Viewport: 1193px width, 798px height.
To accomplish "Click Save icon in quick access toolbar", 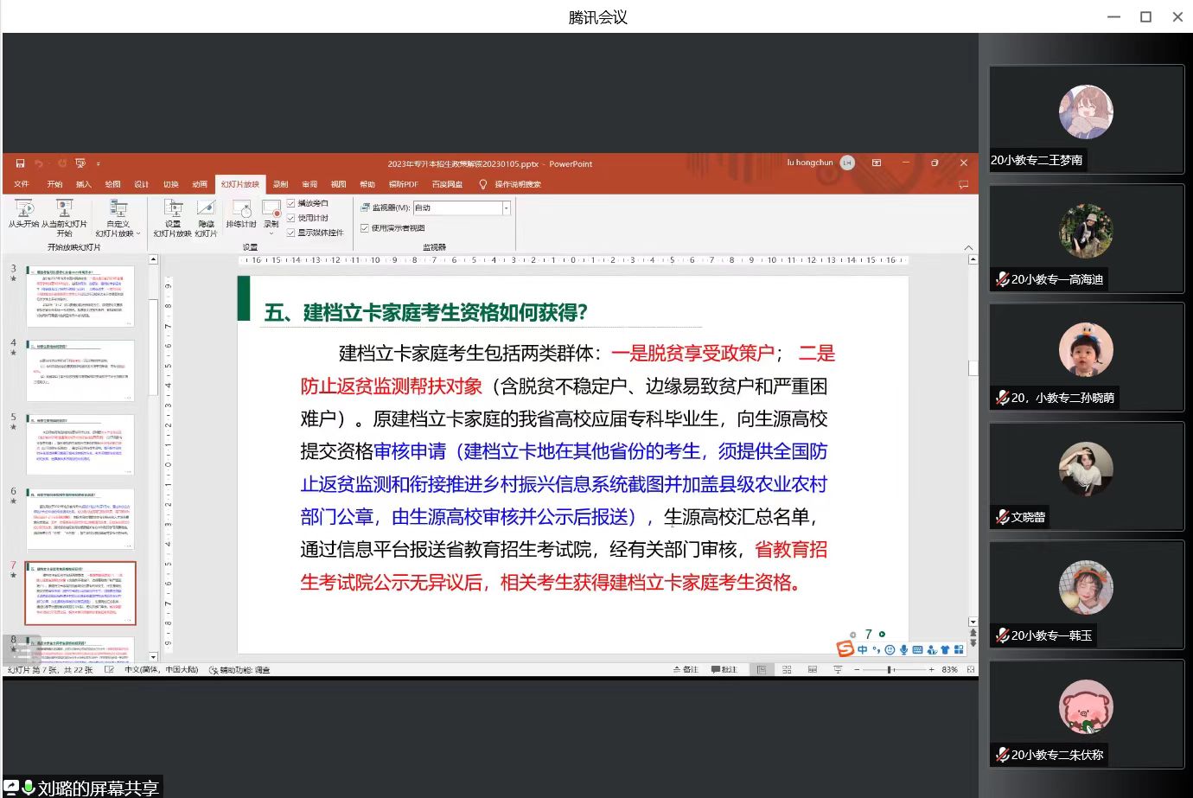I will 20,163.
